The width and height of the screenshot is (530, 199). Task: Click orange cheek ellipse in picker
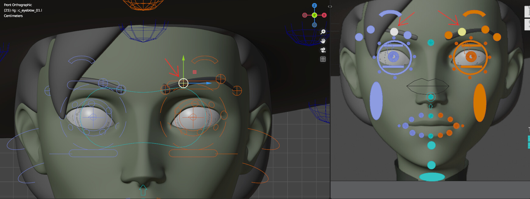coord(480,103)
